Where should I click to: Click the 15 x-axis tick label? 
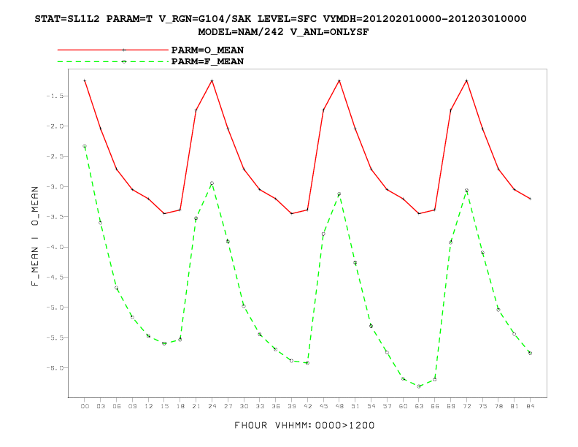(164, 406)
